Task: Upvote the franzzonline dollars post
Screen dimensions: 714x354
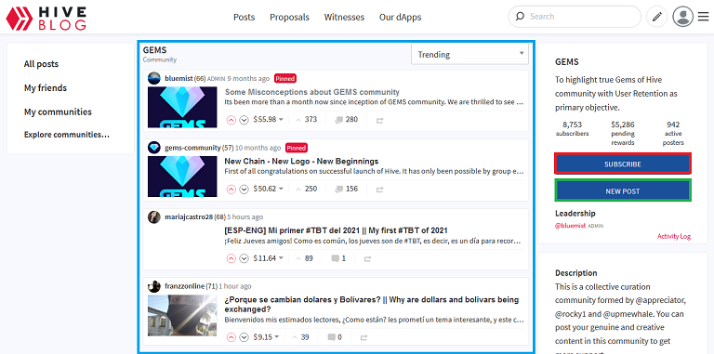Action: pyautogui.click(x=231, y=337)
